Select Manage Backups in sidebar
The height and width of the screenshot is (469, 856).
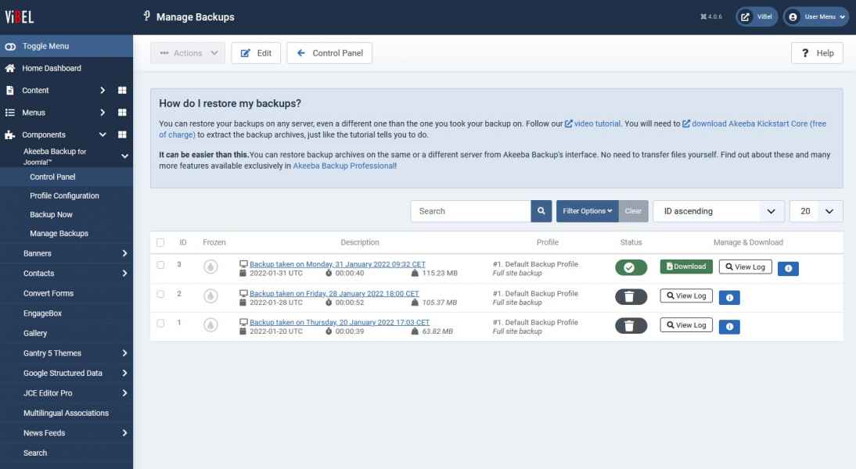(x=59, y=234)
